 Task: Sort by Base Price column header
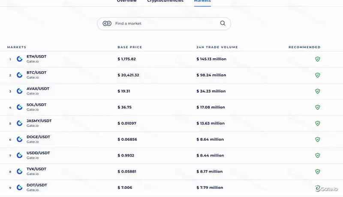tap(129, 47)
